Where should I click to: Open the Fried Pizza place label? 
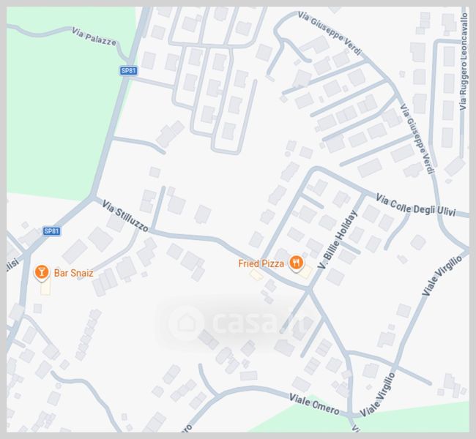coord(261,263)
